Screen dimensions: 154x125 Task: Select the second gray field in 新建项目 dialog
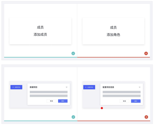[x=49, y=96]
